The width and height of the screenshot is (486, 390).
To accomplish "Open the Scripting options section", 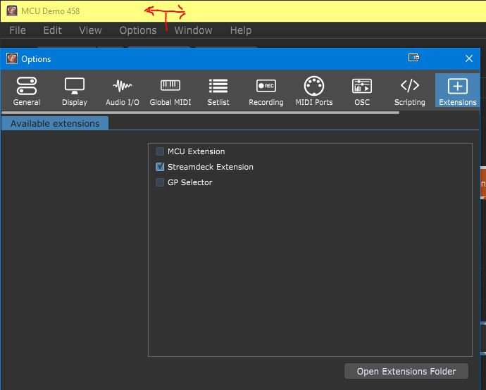I will coord(410,91).
